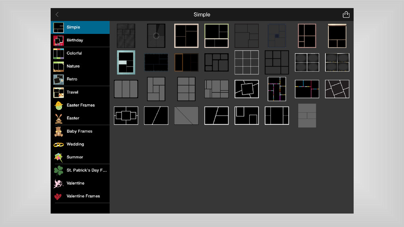Click the shamrock clover icon
The width and height of the screenshot is (404, 227).
(x=58, y=170)
